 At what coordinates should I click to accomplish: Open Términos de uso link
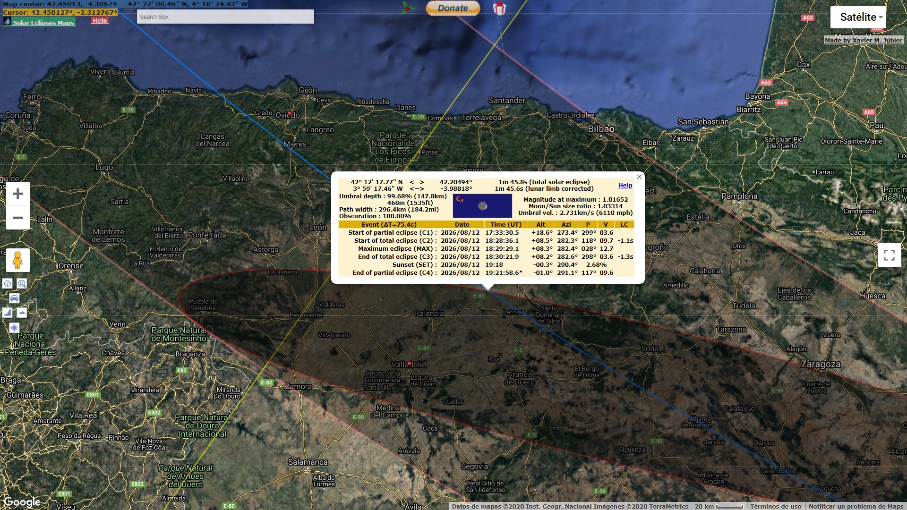776,506
